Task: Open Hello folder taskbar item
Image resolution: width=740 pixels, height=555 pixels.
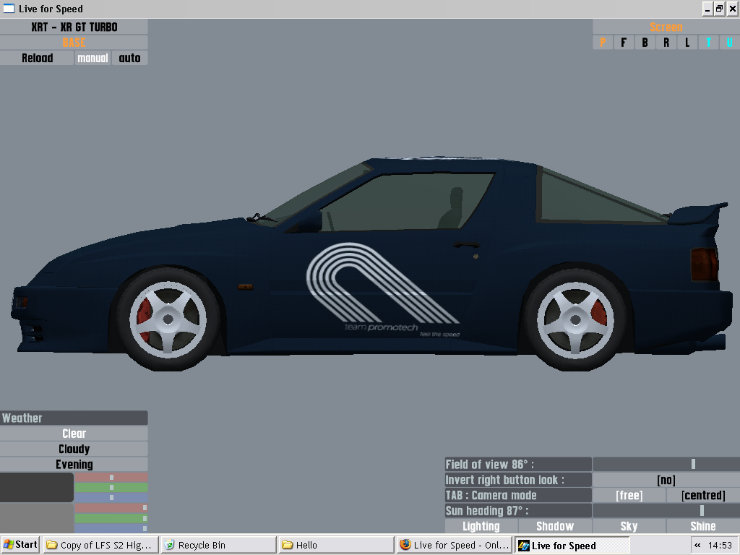Action: 336,545
